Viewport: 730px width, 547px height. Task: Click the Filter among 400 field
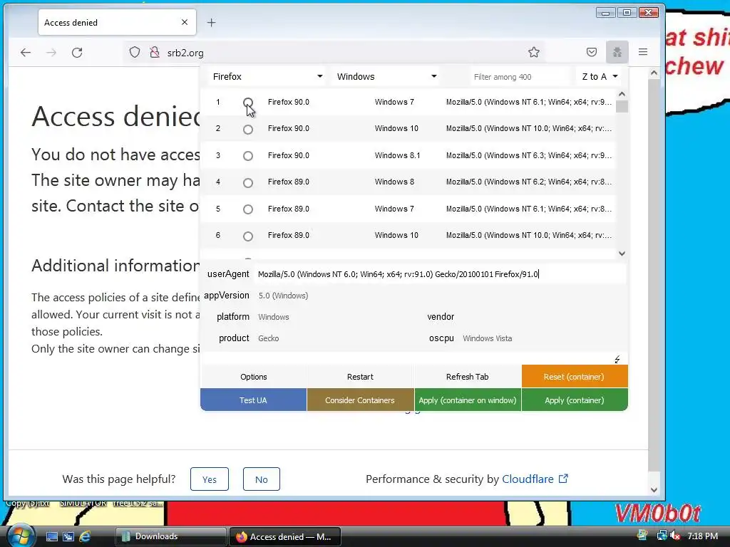[x=520, y=77]
